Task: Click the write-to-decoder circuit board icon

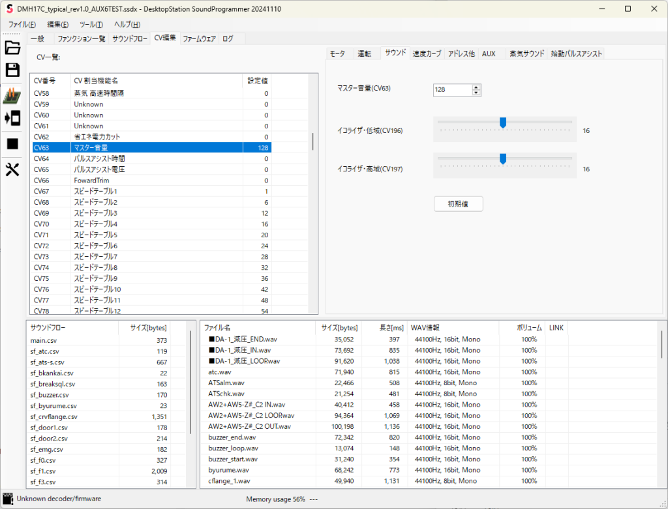Action: 12,95
